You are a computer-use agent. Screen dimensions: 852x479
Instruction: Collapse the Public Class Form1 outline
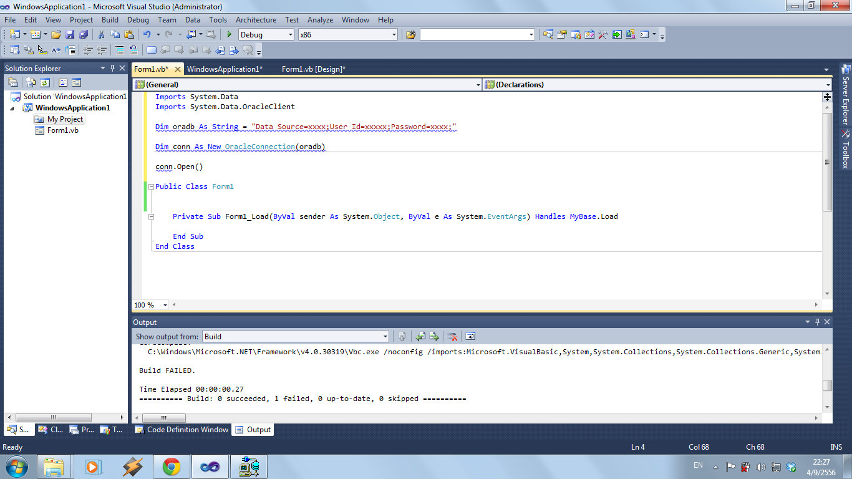(151, 186)
